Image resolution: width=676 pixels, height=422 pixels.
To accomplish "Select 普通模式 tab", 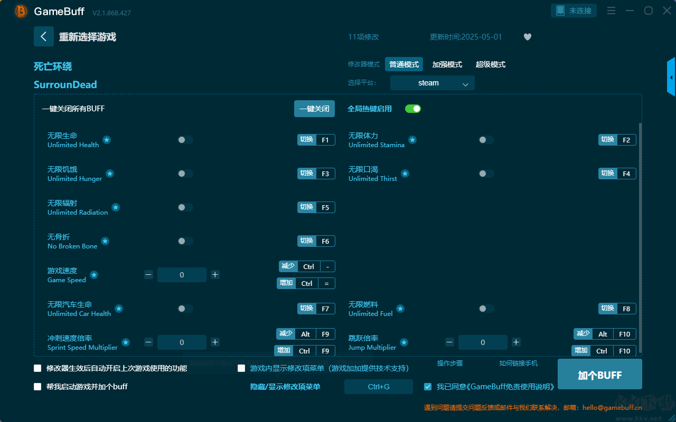I will point(404,64).
